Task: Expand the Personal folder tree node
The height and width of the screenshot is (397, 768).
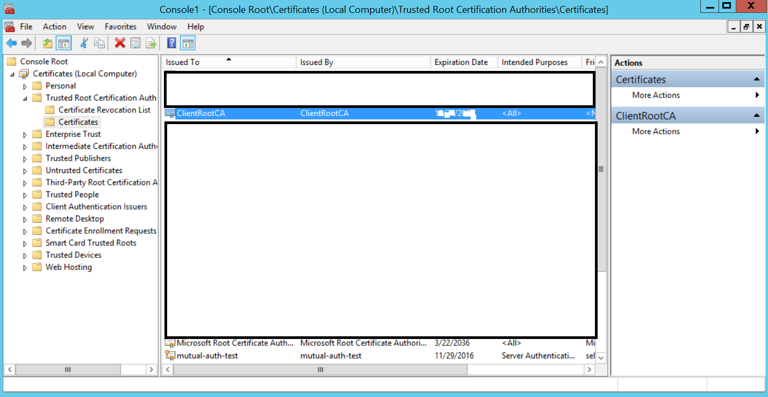Action: (25, 86)
